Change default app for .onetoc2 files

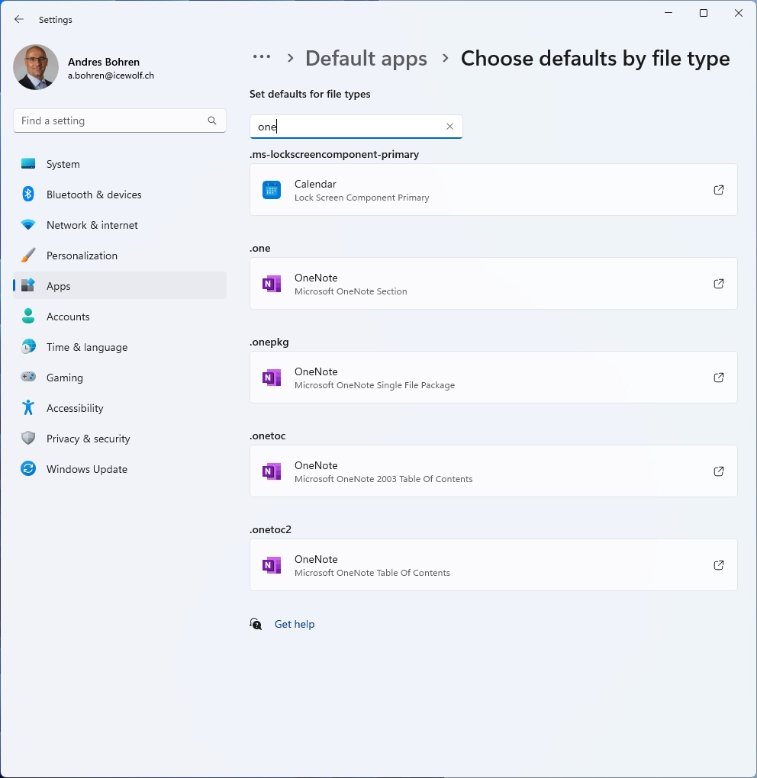coord(494,564)
